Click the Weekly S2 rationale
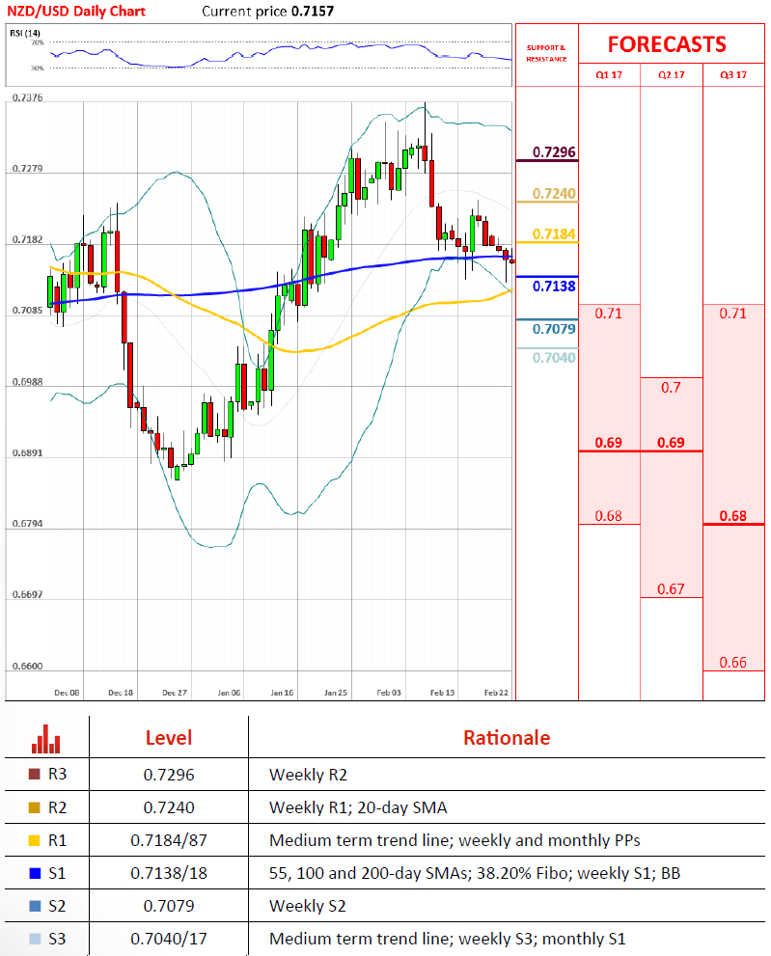This screenshot has width=771, height=956. (x=308, y=906)
